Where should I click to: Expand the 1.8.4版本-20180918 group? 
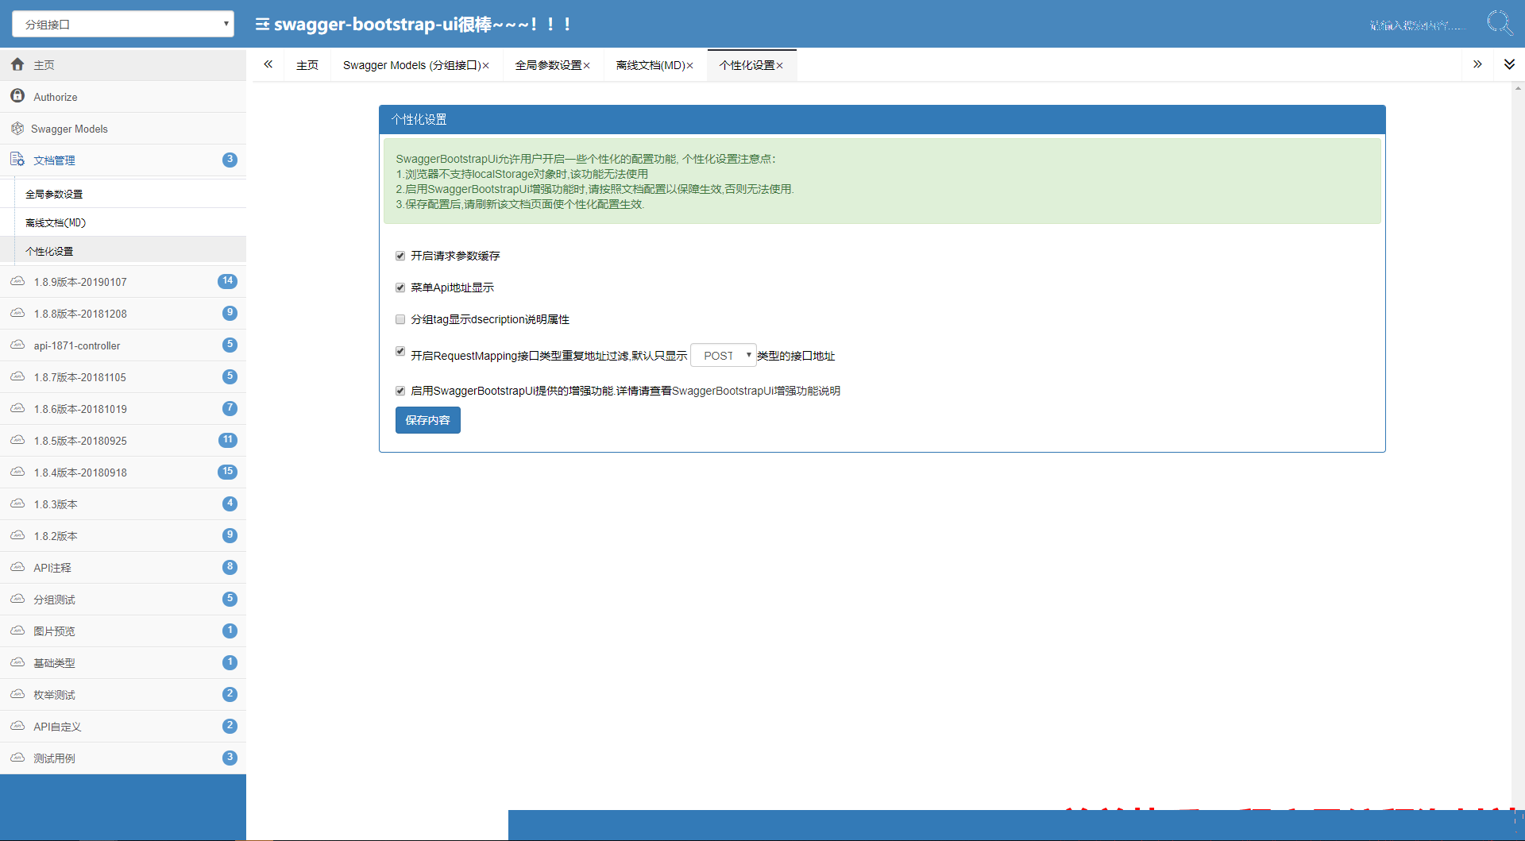(x=123, y=472)
